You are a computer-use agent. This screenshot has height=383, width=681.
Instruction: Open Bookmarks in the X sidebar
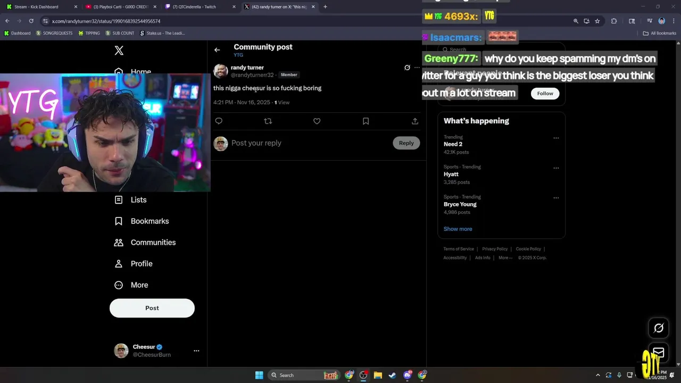pos(142,221)
